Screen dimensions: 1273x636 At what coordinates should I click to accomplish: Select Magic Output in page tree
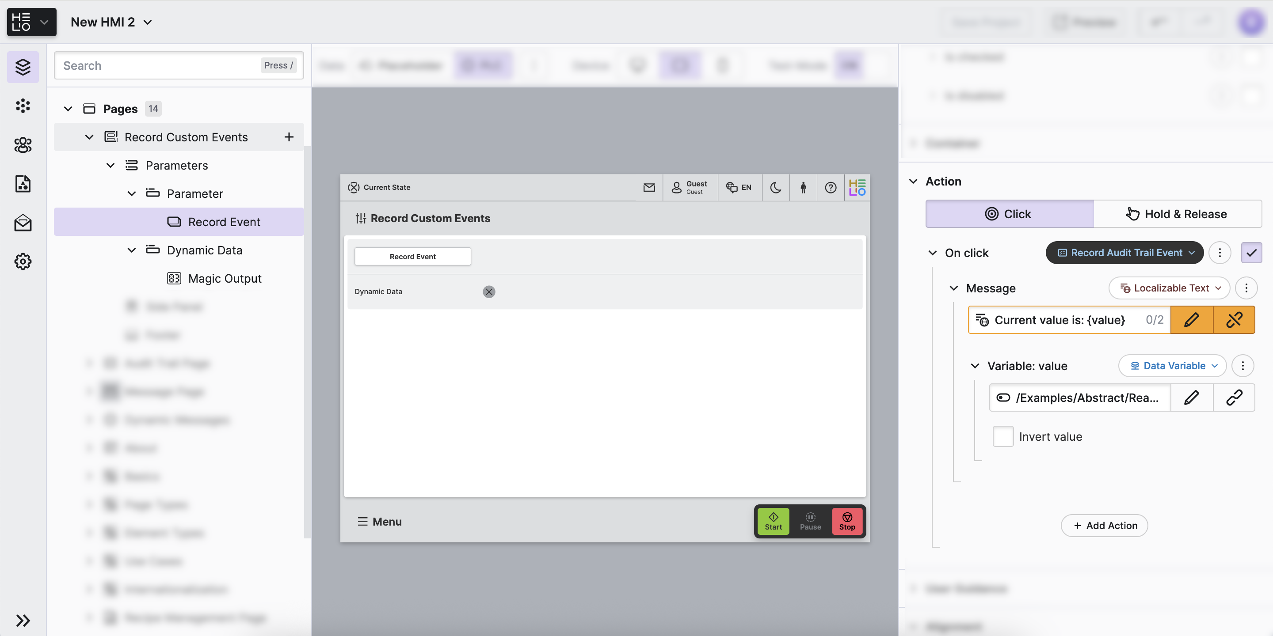click(x=225, y=279)
